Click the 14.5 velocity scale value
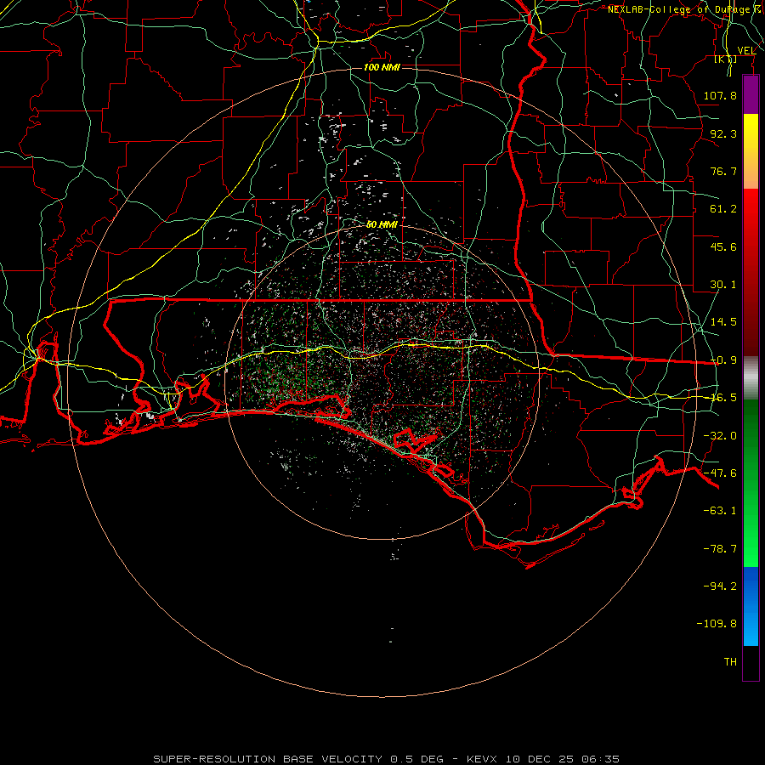 [x=723, y=322]
